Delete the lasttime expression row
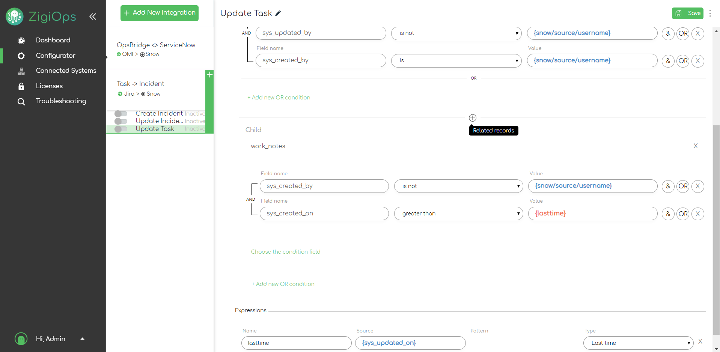This screenshot has height=352, width=720. [x=700, y=341]
